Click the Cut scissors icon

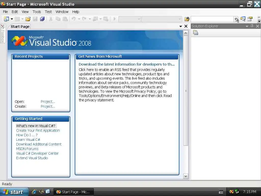coord(51,19)
